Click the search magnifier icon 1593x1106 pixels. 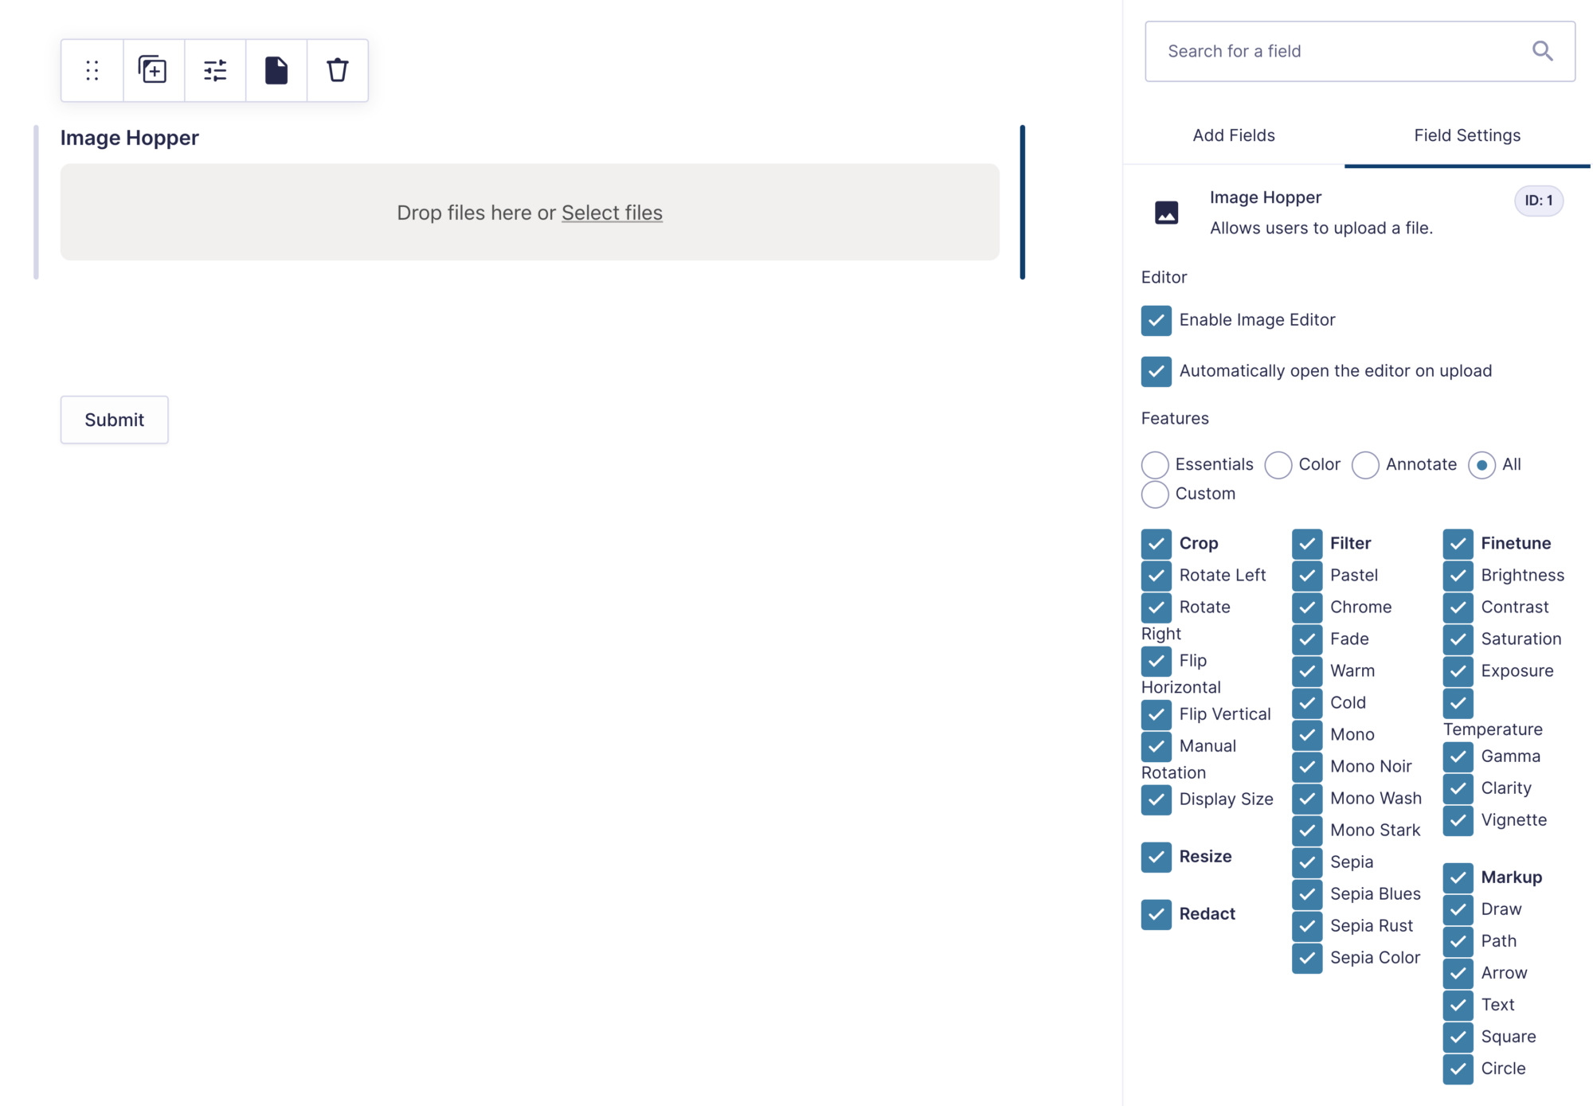[x=1542, y=50]
